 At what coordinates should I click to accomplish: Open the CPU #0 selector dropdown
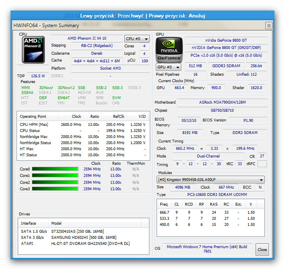[x=137, y=39]
